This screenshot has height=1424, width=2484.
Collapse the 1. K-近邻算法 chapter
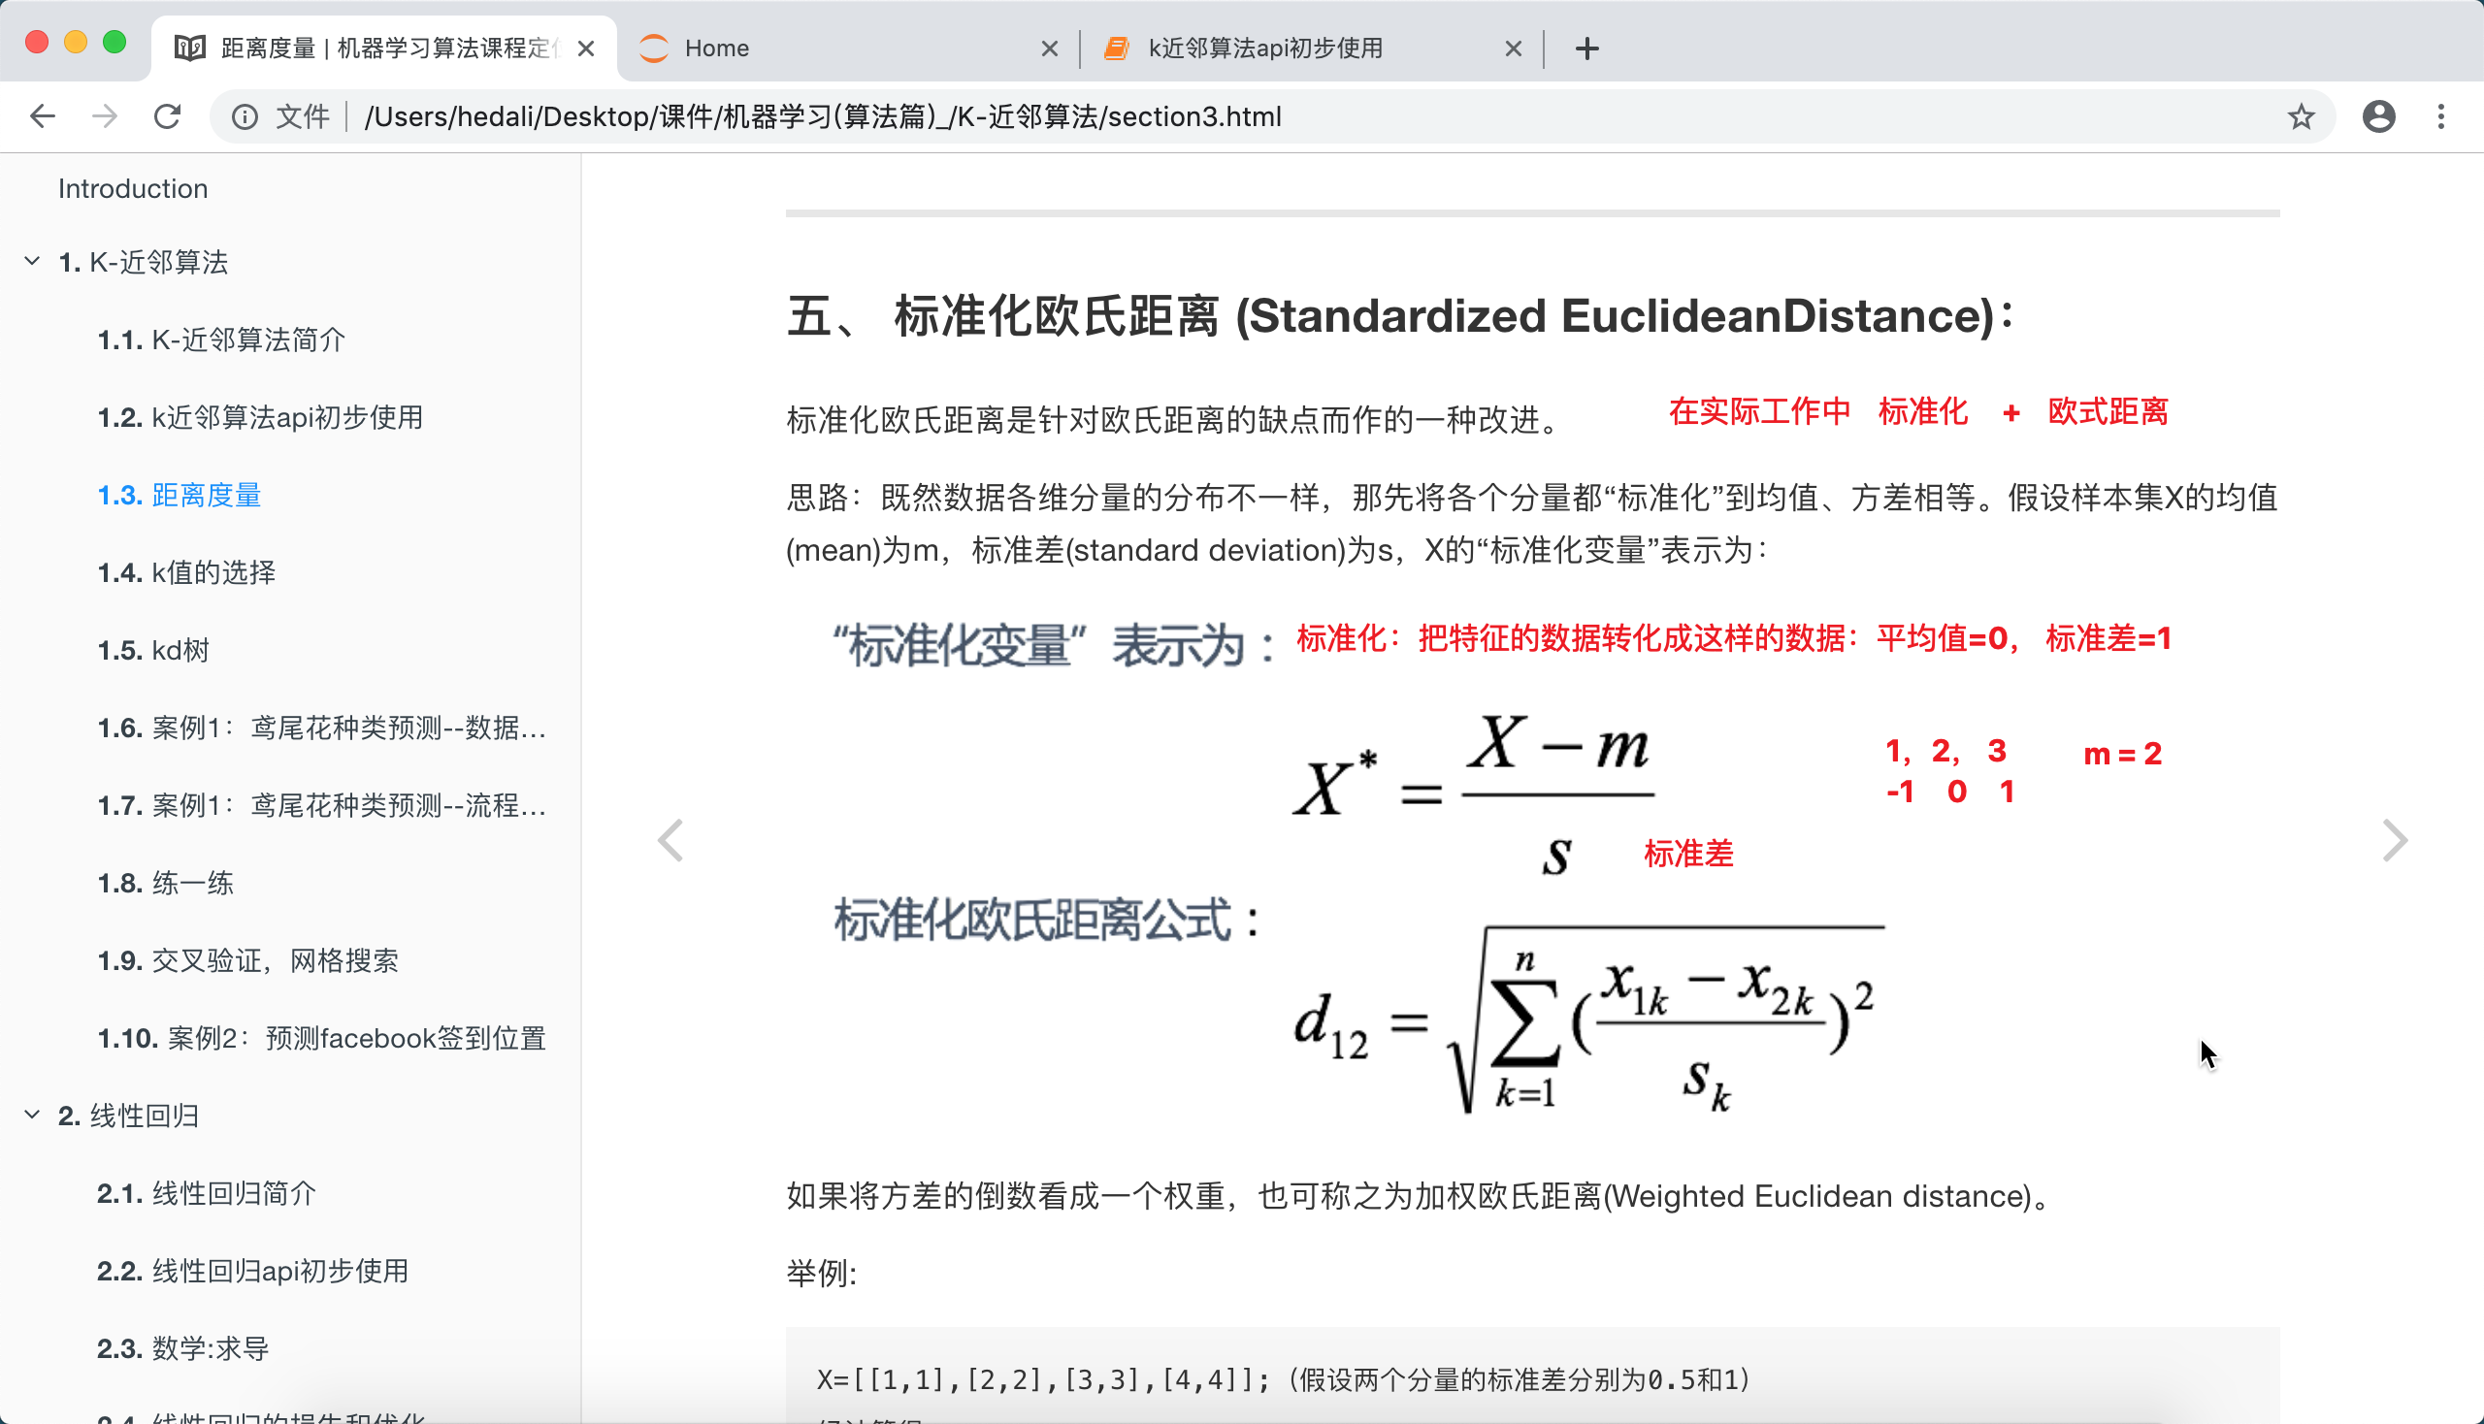32,261
